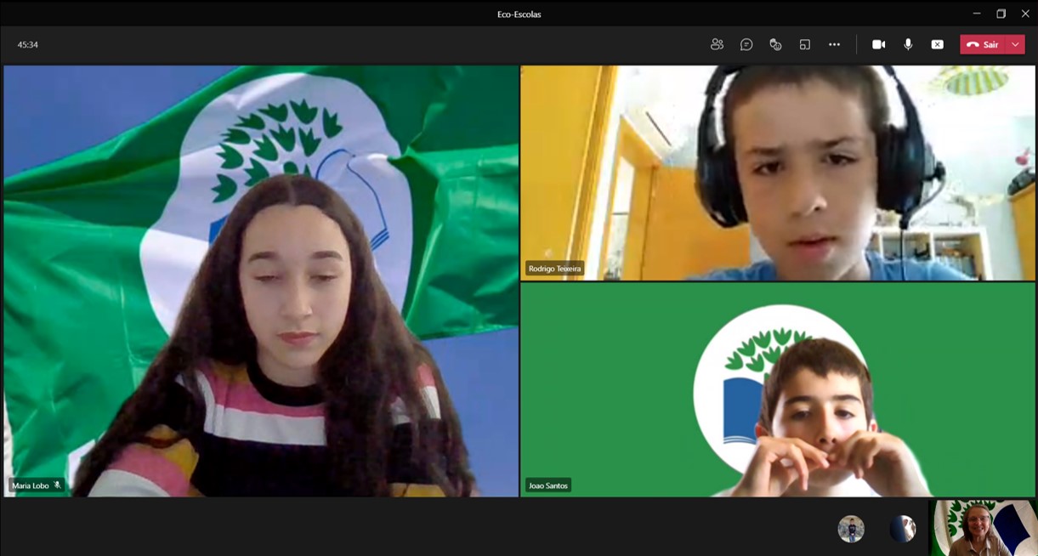Select Rodrigo Teixeira's video tile

click(777, 173)
